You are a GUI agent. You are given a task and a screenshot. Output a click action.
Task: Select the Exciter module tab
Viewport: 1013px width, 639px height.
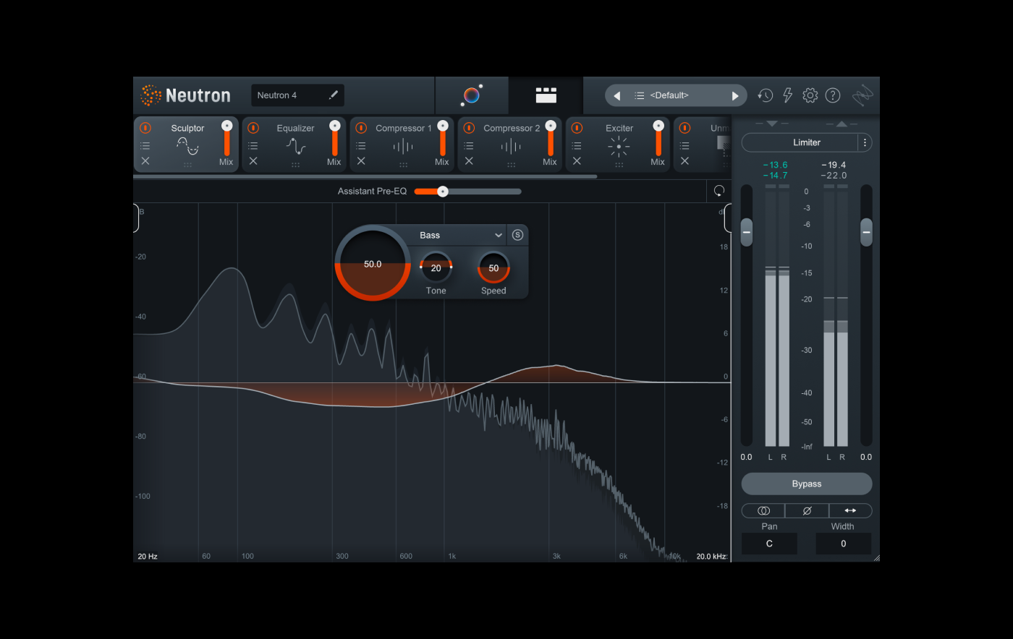click(619, 145)
